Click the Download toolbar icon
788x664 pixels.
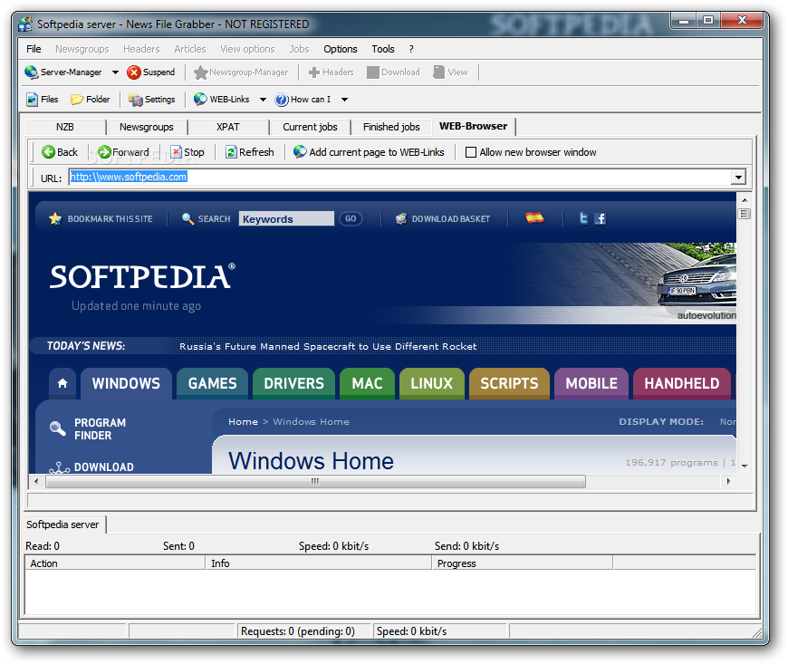click(x=372, y=72)
